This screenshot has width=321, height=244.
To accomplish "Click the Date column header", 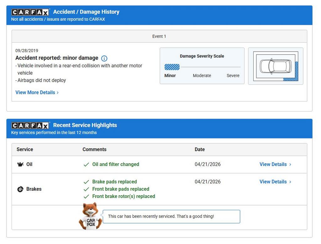I will coord(200,149).
